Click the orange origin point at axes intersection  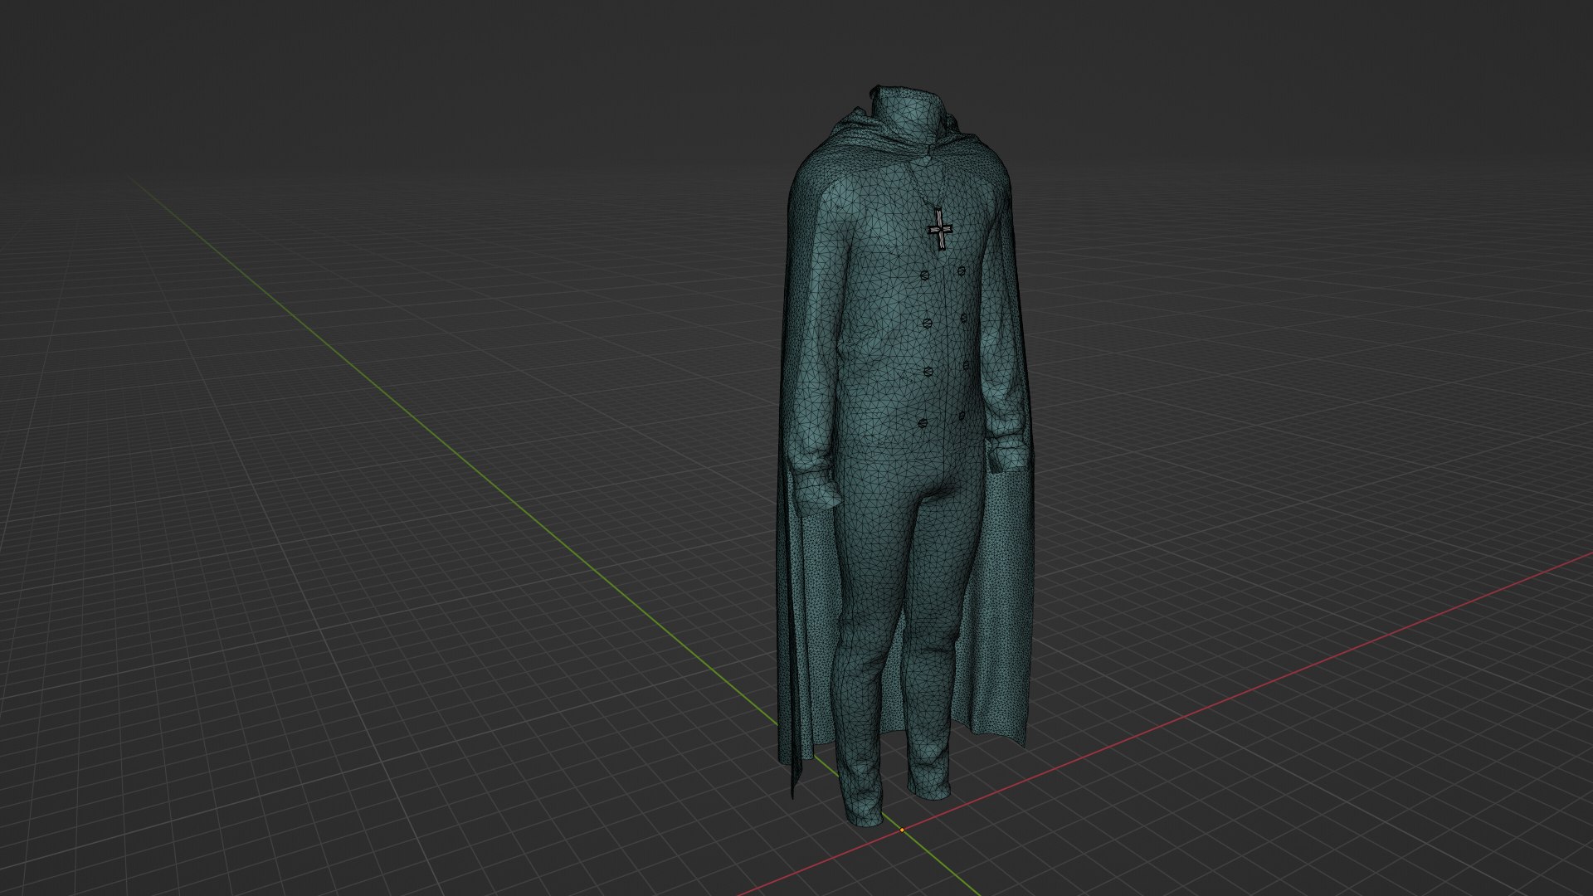click(902, 829)
